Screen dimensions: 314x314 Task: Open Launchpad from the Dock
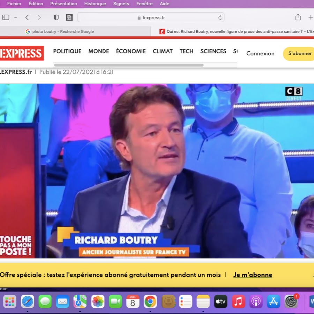pyautogui.click(x=10, y=301)
